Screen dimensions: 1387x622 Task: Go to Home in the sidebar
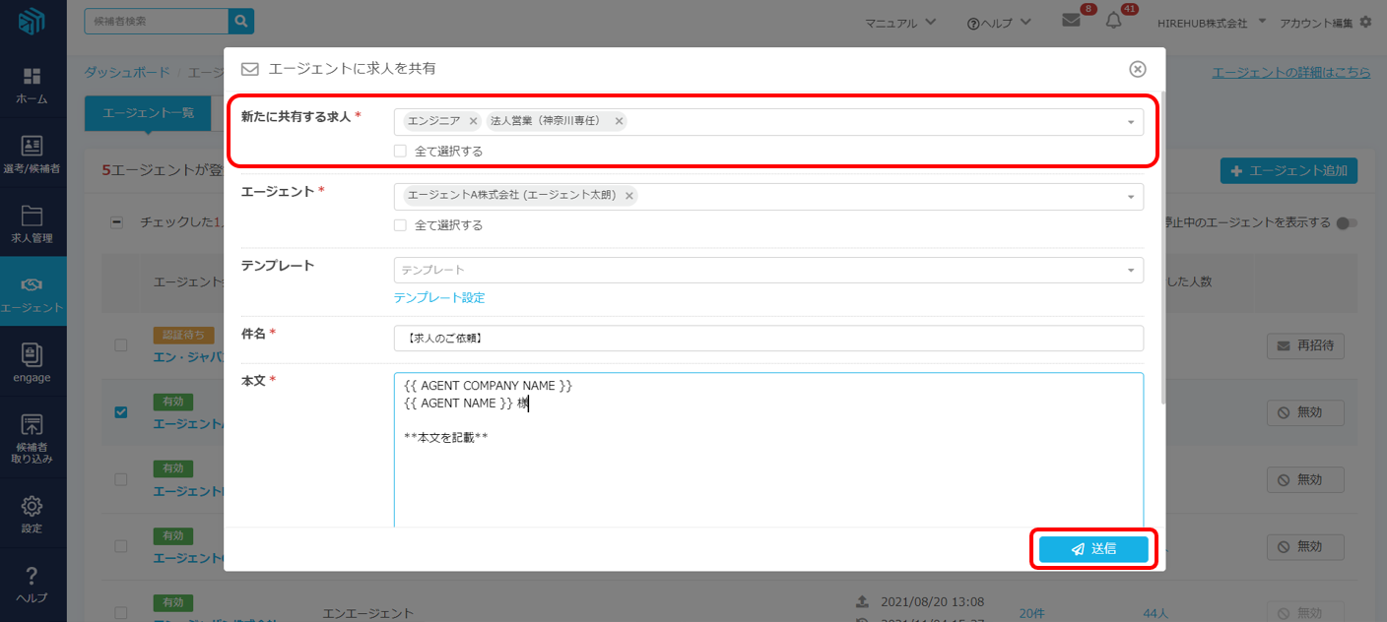tap(33, 86)
